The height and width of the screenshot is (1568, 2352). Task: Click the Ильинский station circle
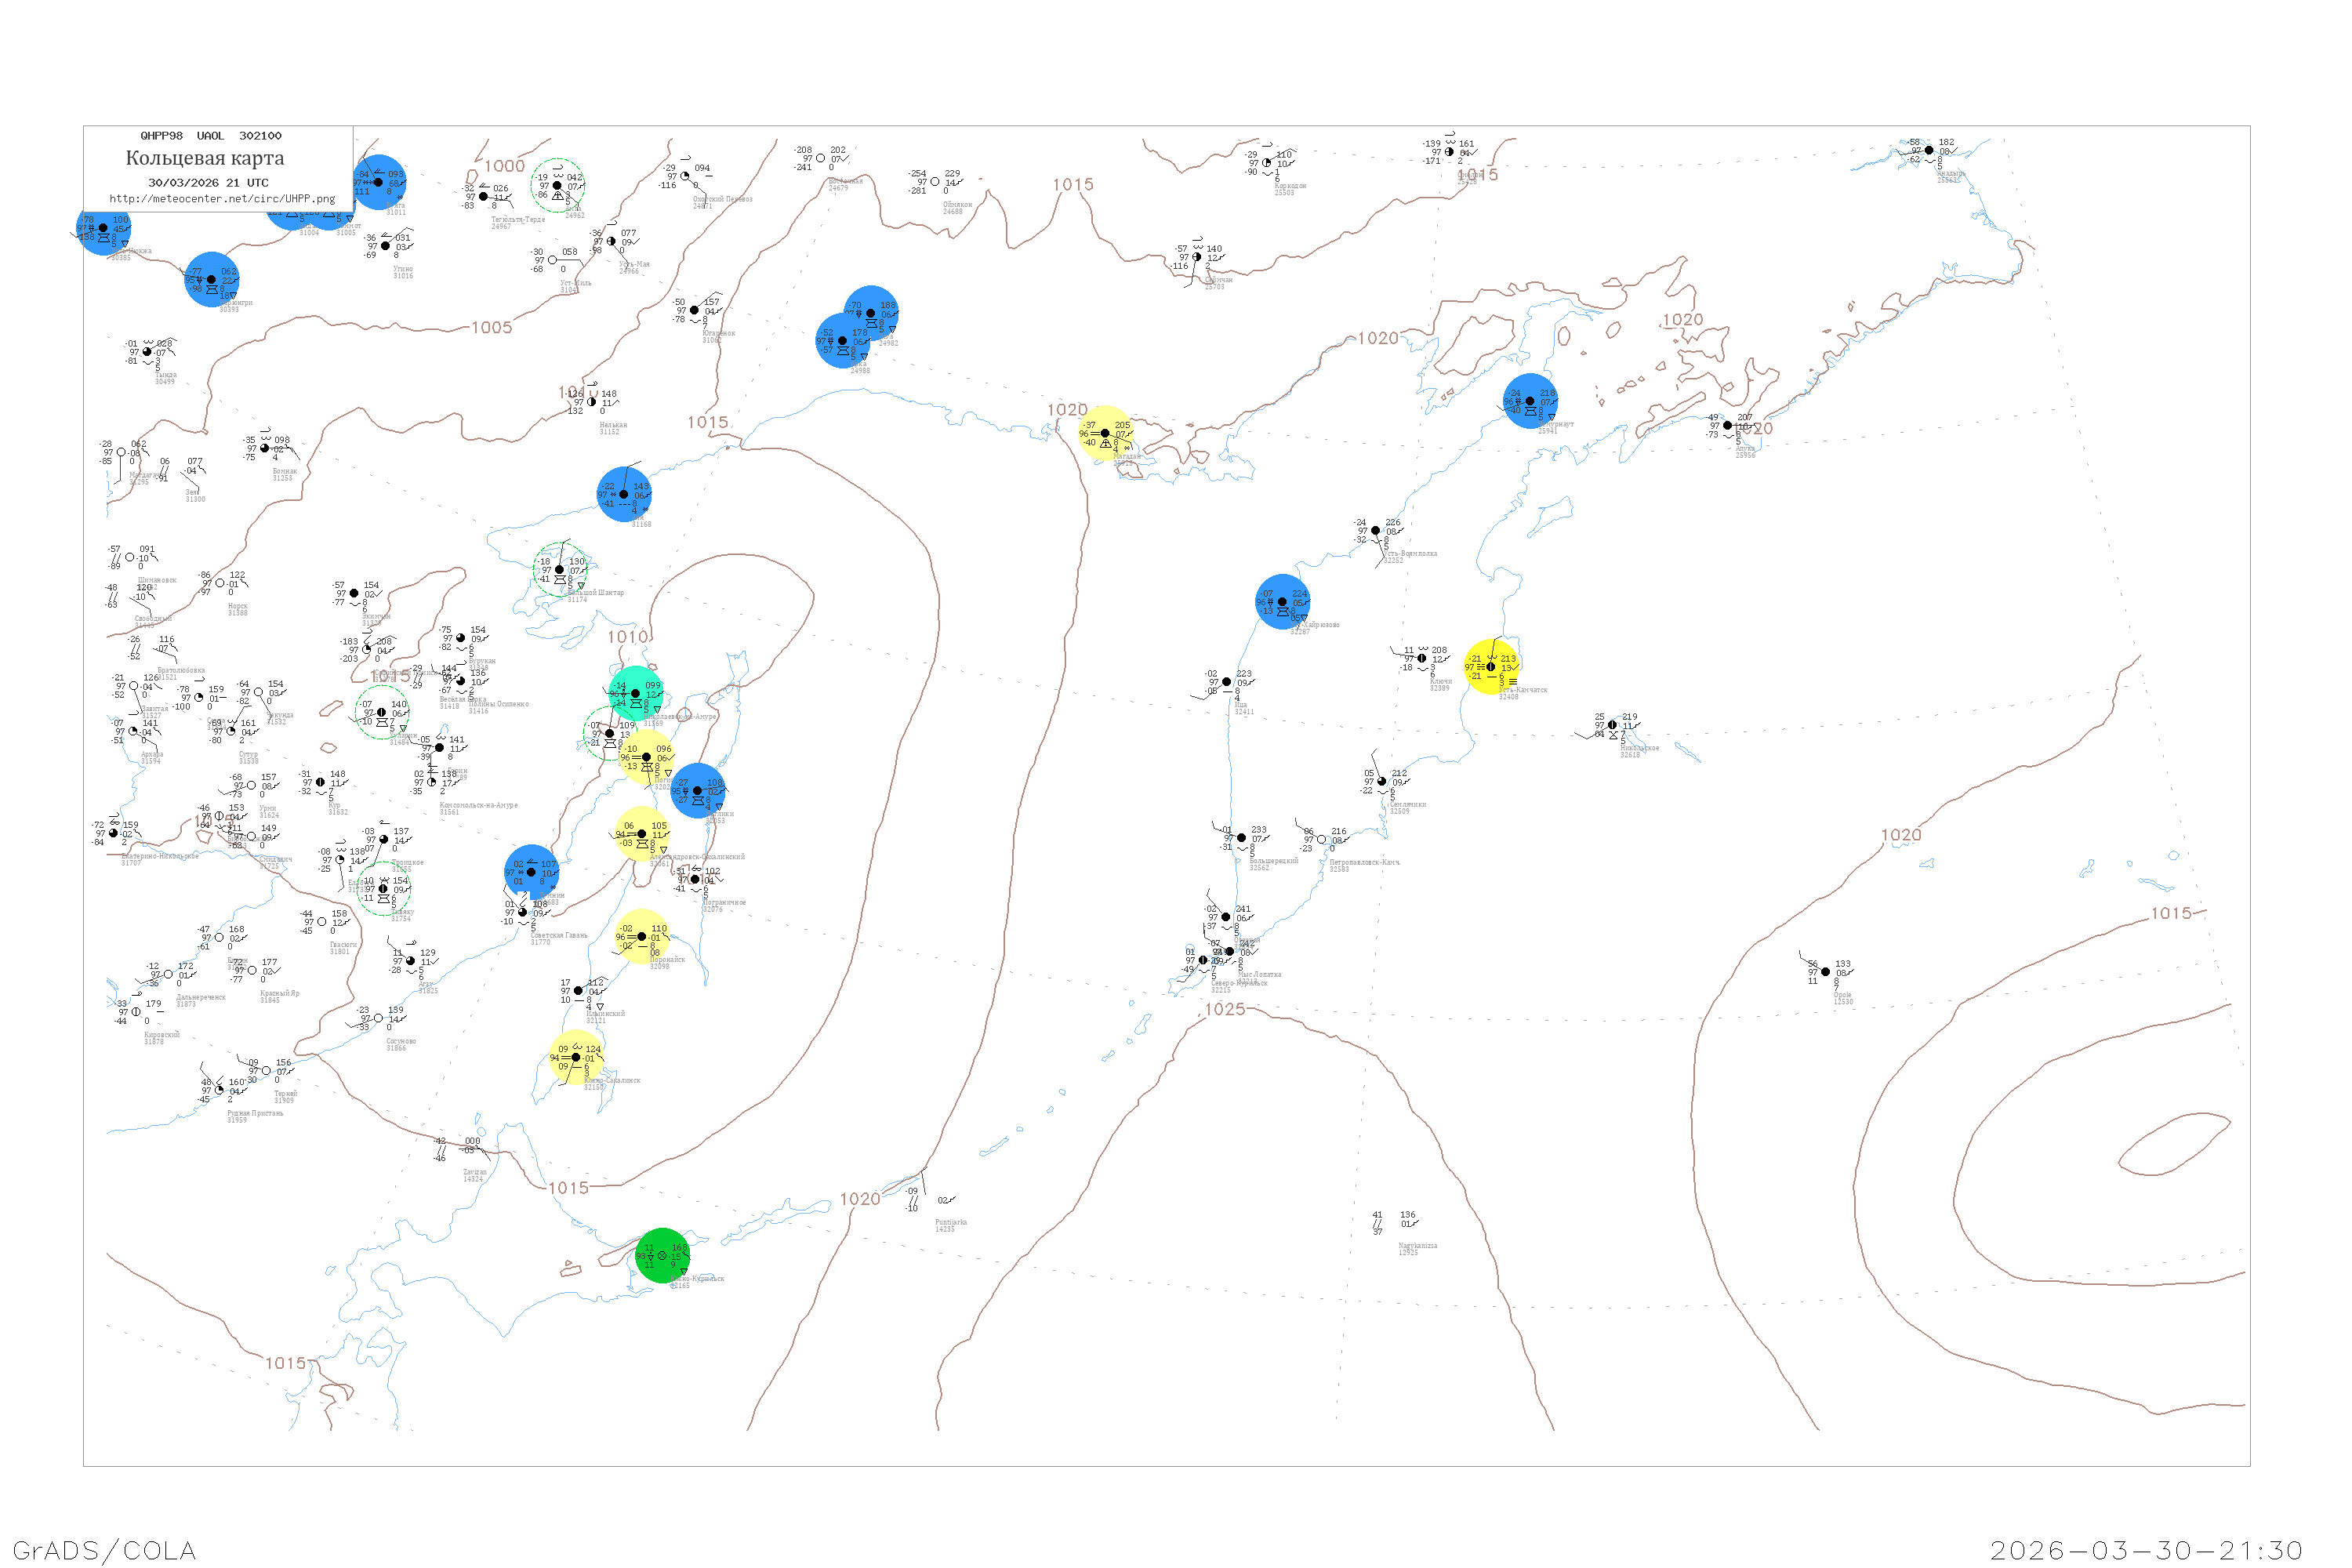point(578,991)
